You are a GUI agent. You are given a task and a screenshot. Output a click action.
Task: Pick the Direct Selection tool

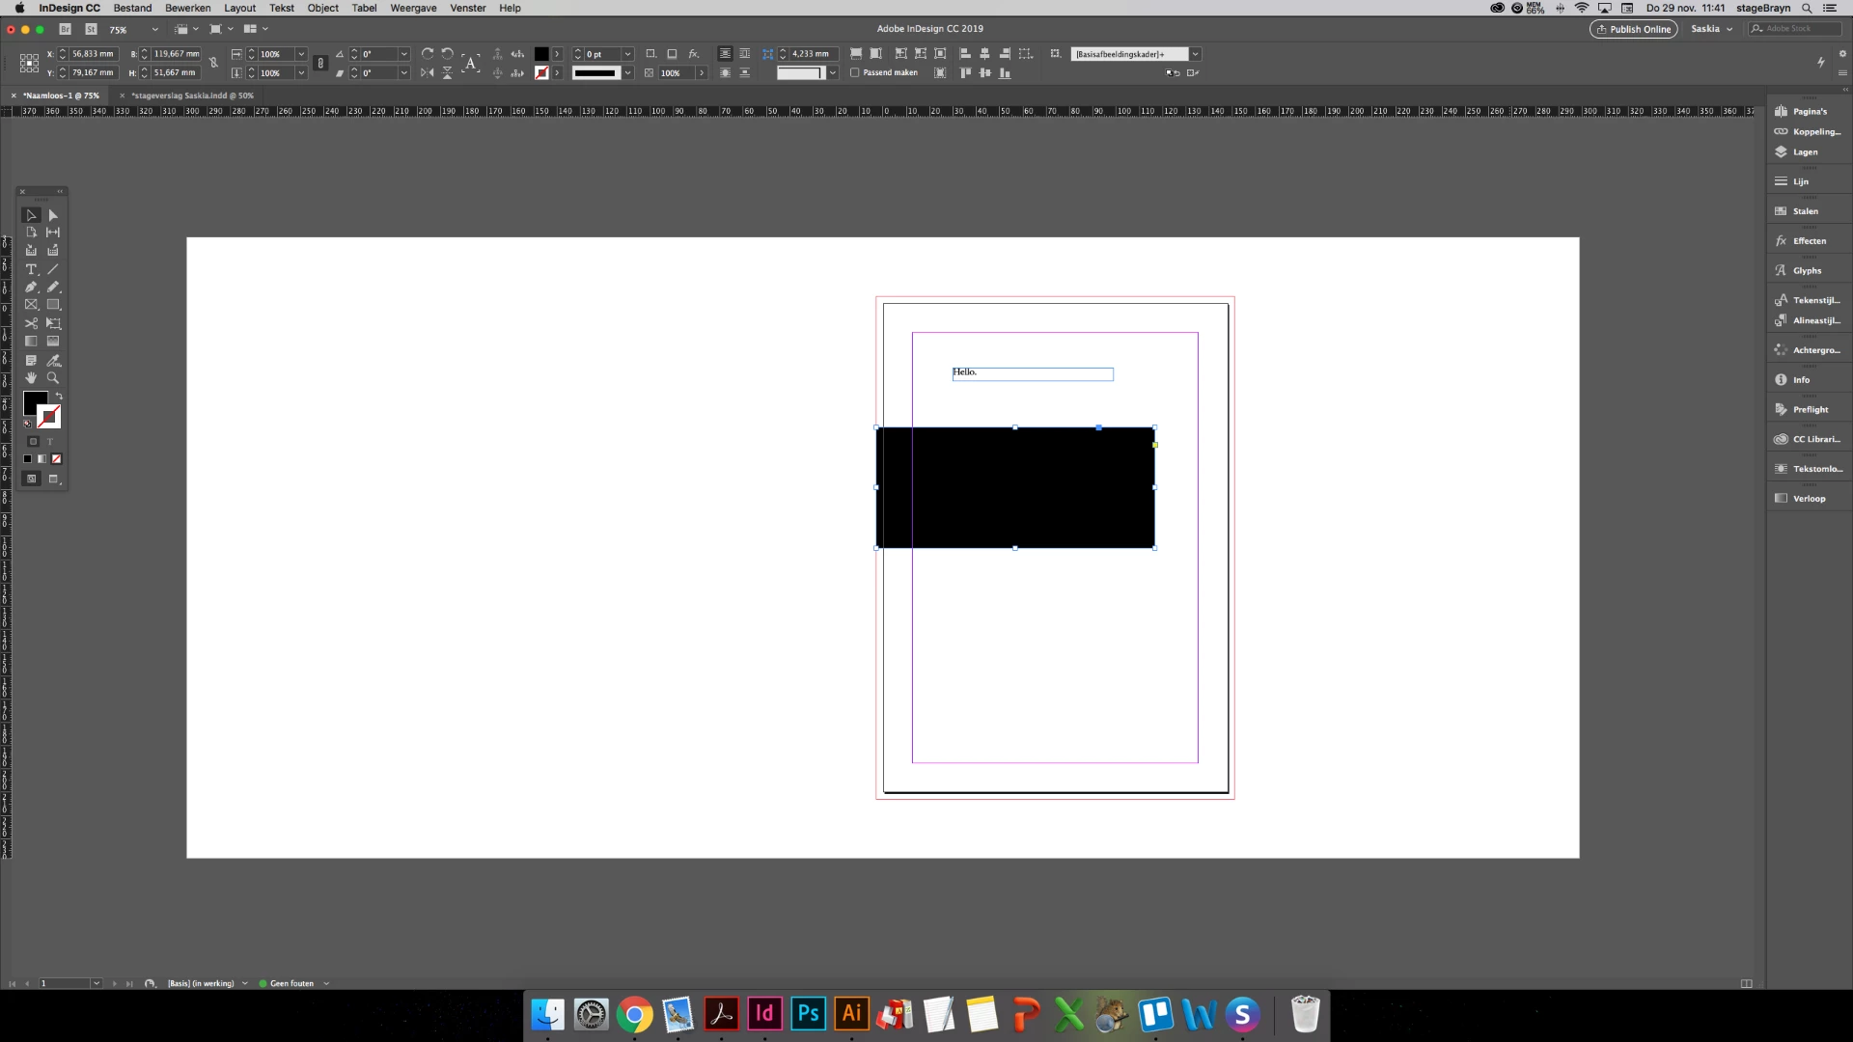pos(53,215)
